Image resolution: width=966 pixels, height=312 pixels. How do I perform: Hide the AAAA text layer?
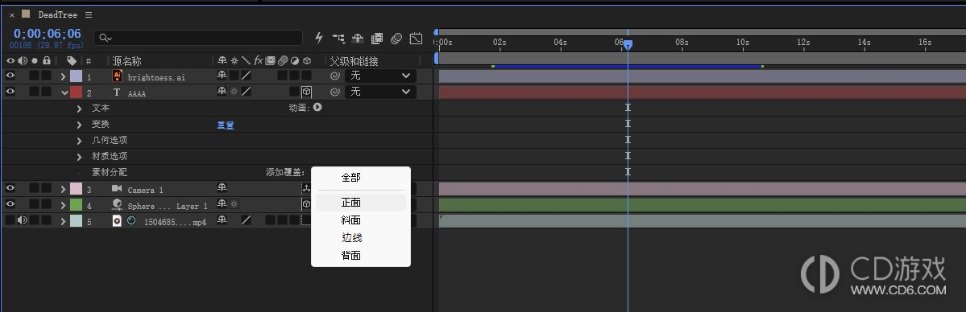tap(10, 92)
